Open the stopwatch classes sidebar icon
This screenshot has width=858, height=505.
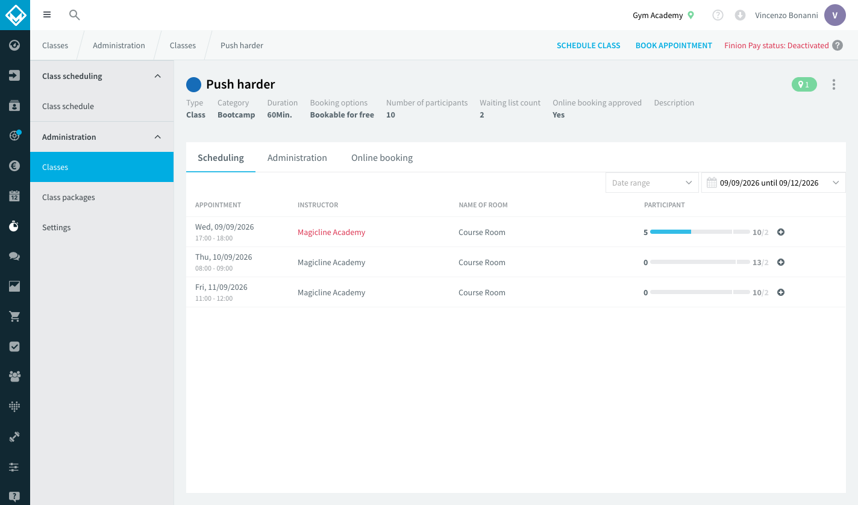pyautogui.click(x=15, y=226)
